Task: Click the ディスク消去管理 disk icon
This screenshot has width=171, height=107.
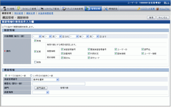Action: (x=64, y=9)
